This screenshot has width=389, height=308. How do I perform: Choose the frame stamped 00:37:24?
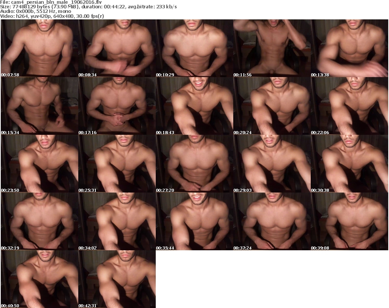272,221
